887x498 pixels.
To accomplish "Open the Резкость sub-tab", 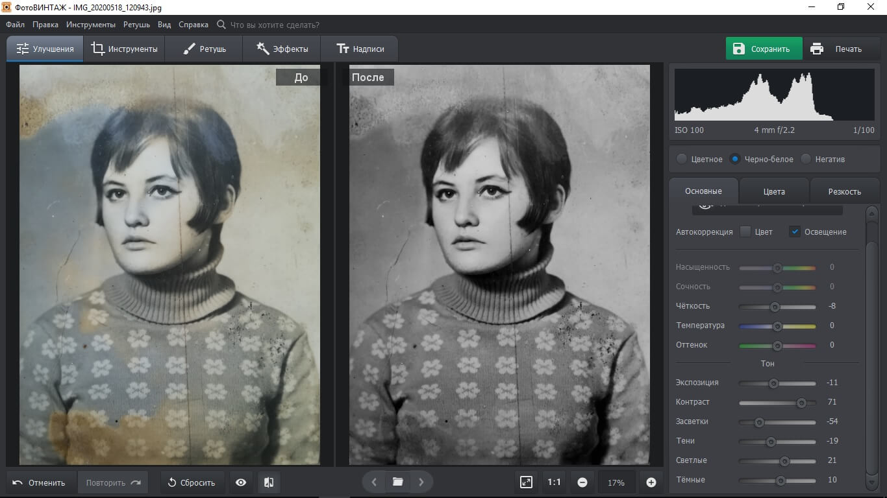I will (x=845, y=191).
